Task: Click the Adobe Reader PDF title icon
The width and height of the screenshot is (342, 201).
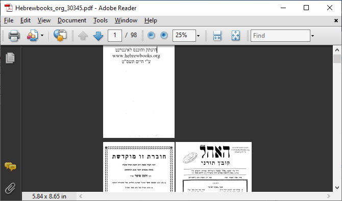Action: (9, 8)
